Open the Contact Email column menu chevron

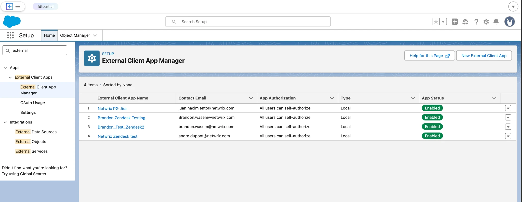(x=251, y=98)
